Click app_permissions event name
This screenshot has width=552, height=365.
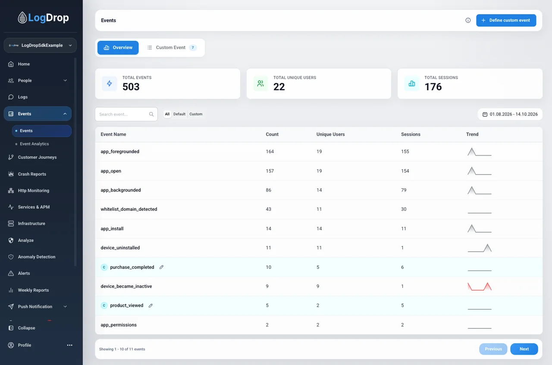[x=119, y=325]
